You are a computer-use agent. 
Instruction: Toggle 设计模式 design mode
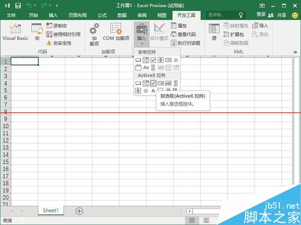(160, 32)
